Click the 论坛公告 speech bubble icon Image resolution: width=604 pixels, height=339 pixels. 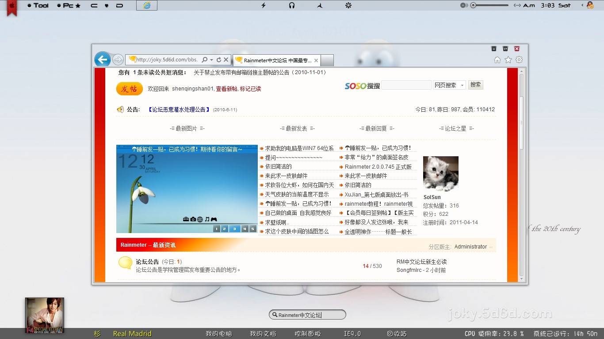point(125,263)
